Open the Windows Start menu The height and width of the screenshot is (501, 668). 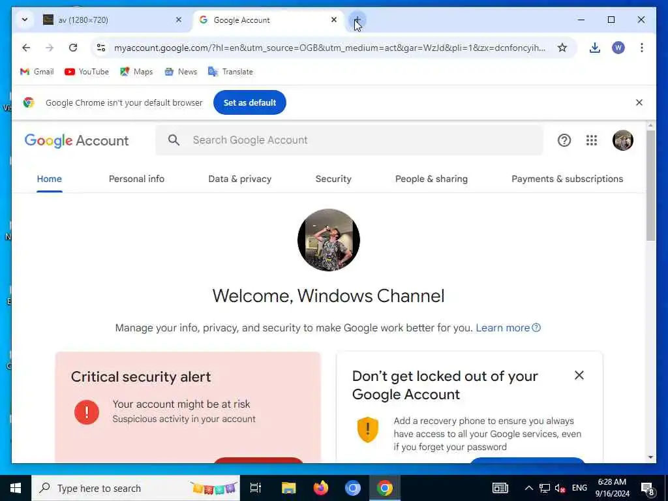[16, 488]
